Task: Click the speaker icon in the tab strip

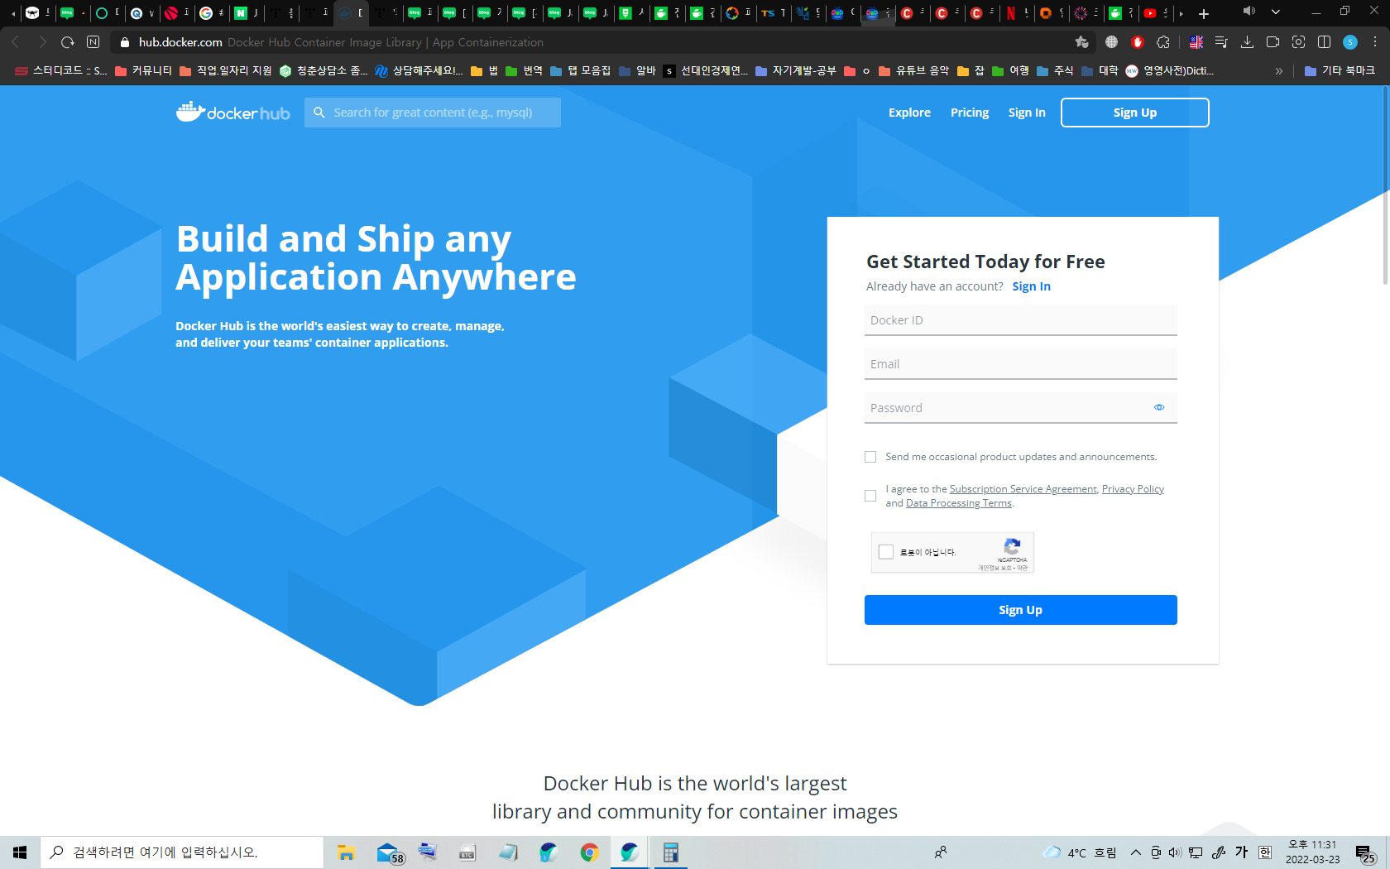Action: point(1249,12)
